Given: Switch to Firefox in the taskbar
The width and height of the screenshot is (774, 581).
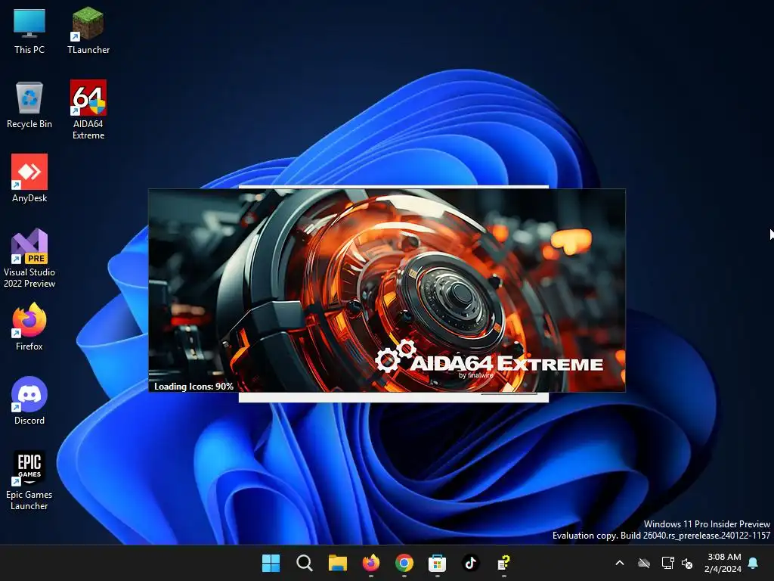Looking at the screenshot, I should 370,563.
